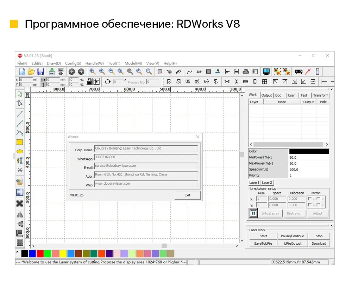Click the Pause/Continue button
352x285 pixels.
click(292, 236)
